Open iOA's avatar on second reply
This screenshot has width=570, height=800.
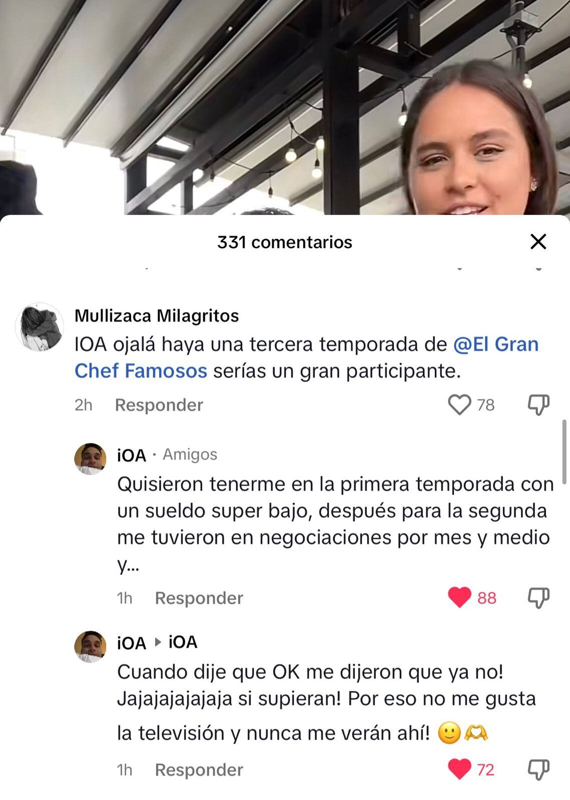(x=90, y=646)
